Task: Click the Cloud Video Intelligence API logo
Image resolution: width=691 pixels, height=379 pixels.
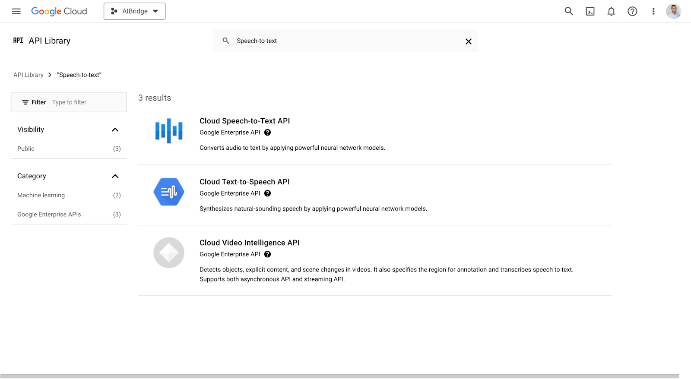Action: (169, 253)
